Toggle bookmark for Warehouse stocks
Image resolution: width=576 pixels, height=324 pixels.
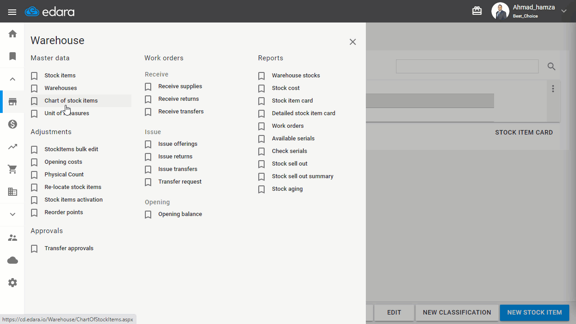(x=261, y=76)
